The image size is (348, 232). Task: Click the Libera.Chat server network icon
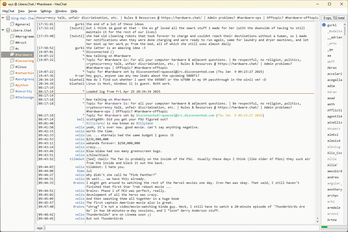coord(8,30)
